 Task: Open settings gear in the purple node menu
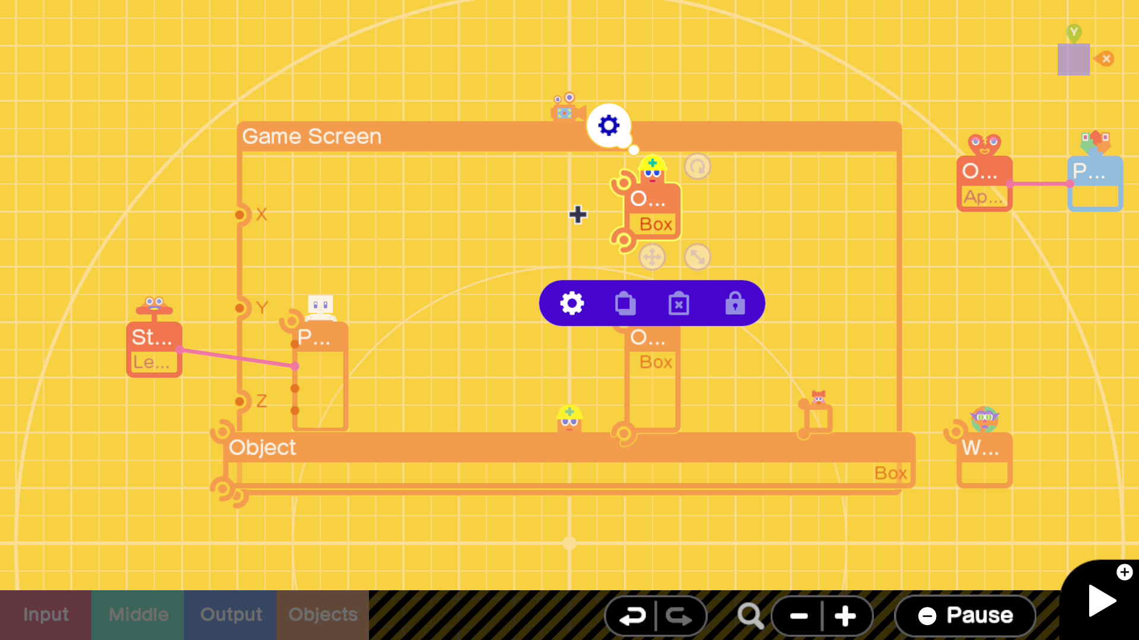[572, 303]
